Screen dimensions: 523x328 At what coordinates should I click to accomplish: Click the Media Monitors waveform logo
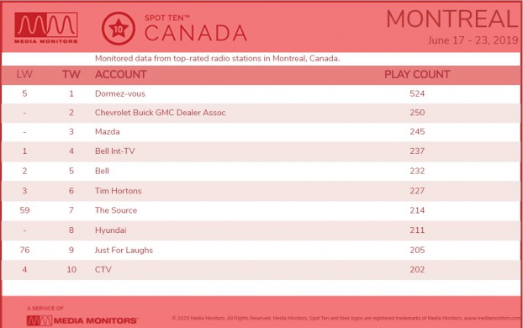[46, 28]
